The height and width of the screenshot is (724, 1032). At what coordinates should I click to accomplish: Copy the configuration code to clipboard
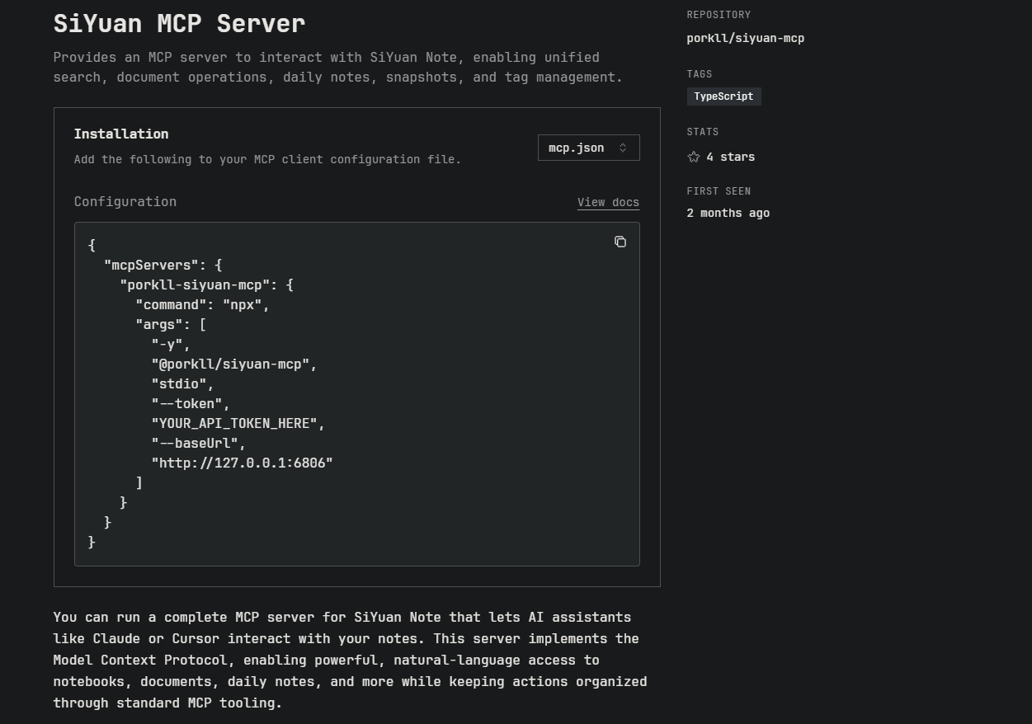pyautogui.click(x=620, y=242)
